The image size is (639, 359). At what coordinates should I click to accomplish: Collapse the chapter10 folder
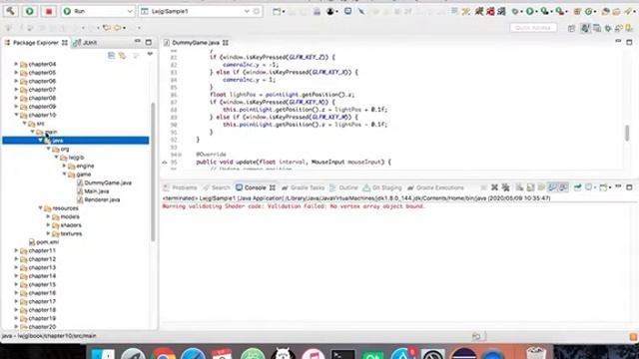pos(16,115)
